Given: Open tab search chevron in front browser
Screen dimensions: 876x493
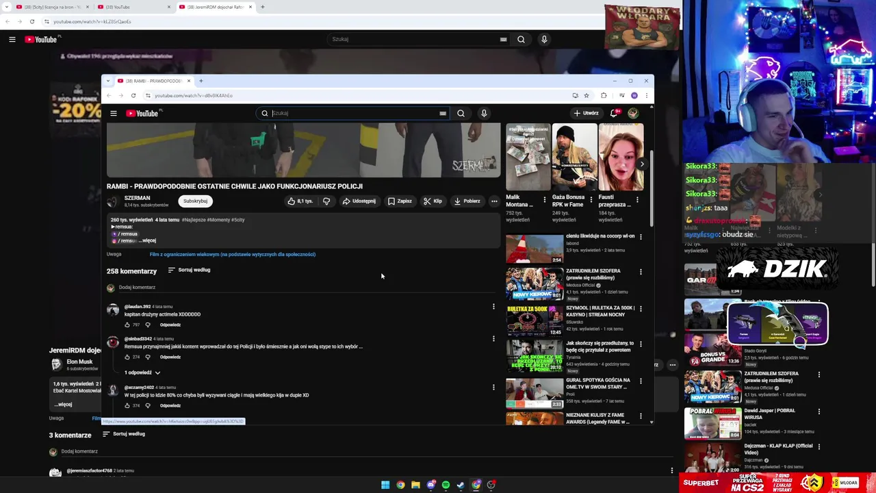Looking at the screenshot, I should point(107,81).
